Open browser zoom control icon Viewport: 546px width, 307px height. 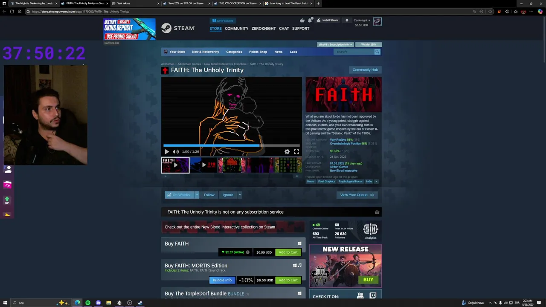coord(474,12)
